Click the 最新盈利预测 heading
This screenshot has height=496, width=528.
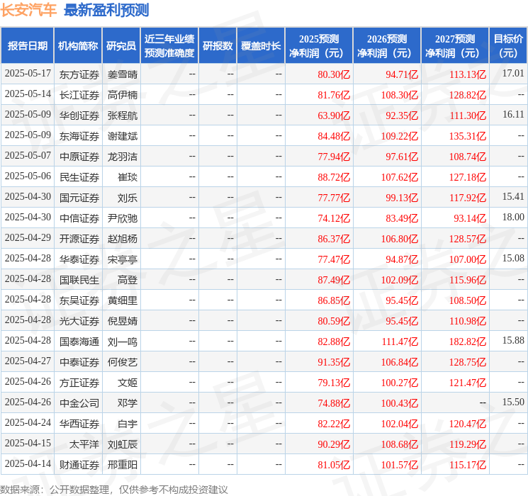click(x=106, y=10)
